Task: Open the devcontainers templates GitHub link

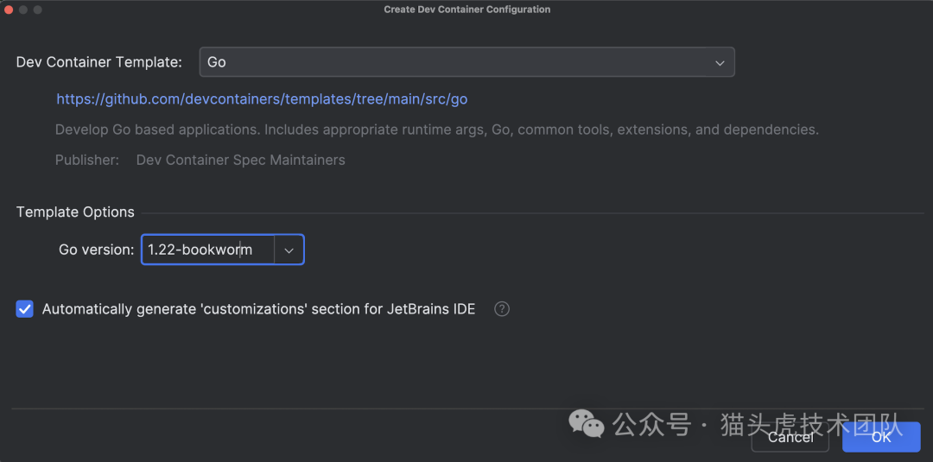Action: point(262,99)
